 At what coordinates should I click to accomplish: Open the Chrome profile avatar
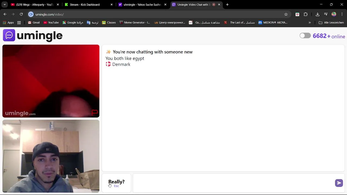point(334,14)
